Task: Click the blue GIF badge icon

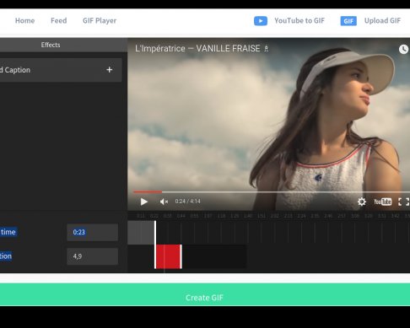Action: click(x=348, y=21)
